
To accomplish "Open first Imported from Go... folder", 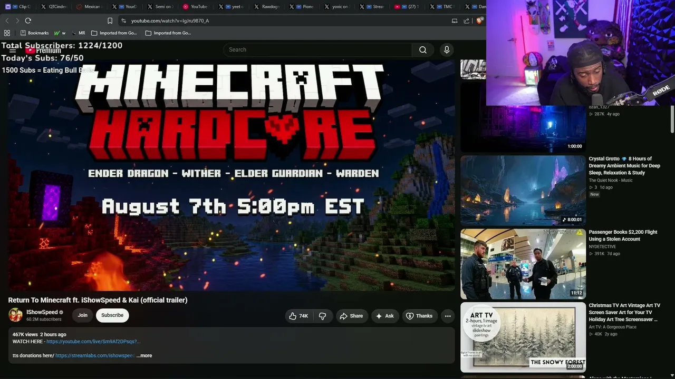I will point(114,33).
